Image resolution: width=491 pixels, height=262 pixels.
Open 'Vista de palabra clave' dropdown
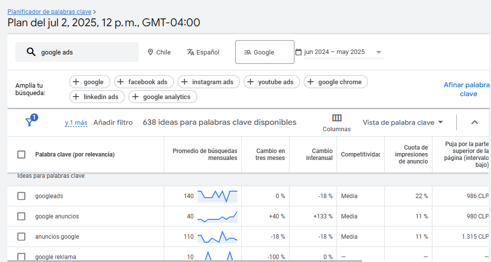(403, 122)
